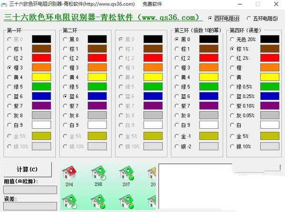
Task: Select the five-ring resistor option 五环电阻(5)
Action: tap(262, 19)
